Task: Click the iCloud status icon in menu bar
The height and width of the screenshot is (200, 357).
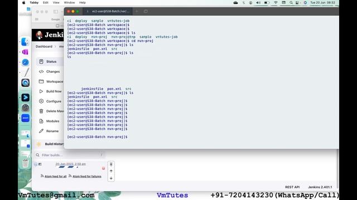Action: pyautogui.click(x=235, y=3)
